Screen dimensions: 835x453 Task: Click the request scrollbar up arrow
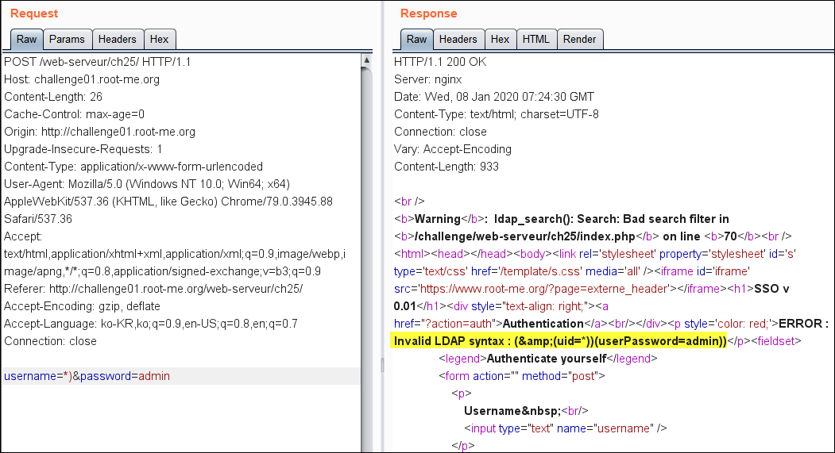click(366, 60)
